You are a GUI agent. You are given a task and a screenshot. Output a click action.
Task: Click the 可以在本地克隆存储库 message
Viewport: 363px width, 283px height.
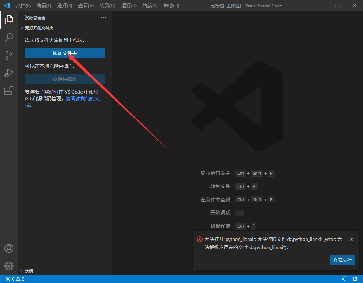pos(50,66)
